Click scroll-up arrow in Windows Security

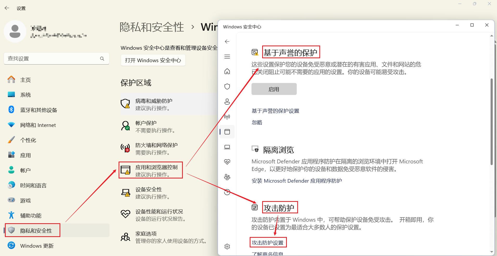[492, 36]
